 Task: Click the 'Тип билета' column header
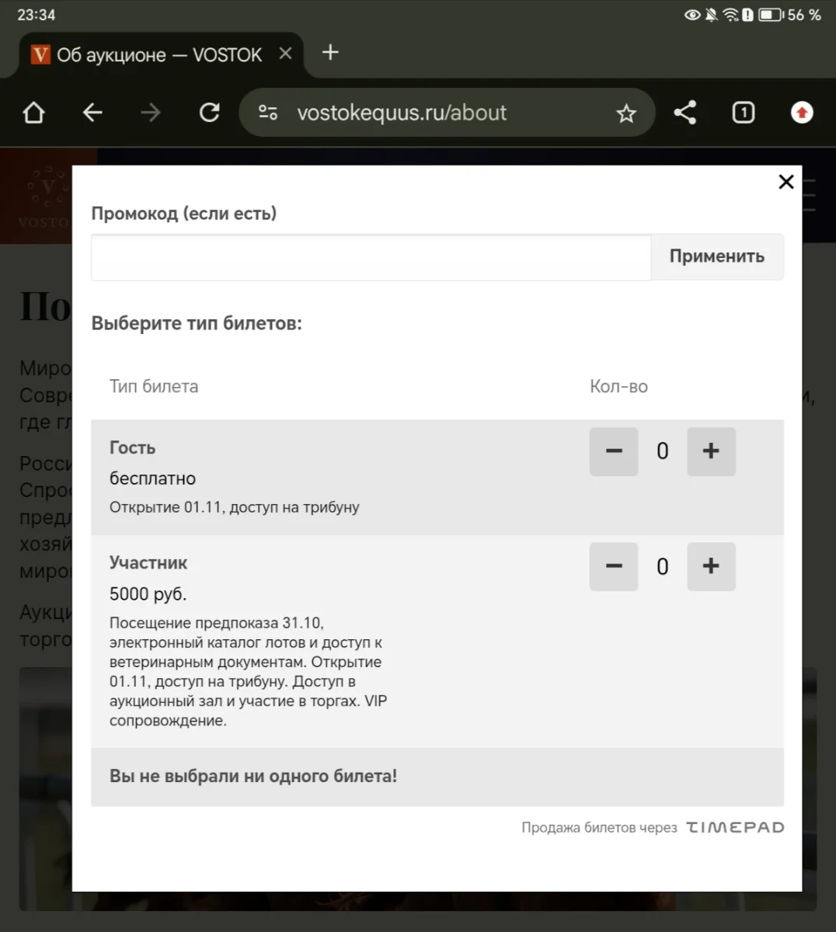click(x=154, y=386)
